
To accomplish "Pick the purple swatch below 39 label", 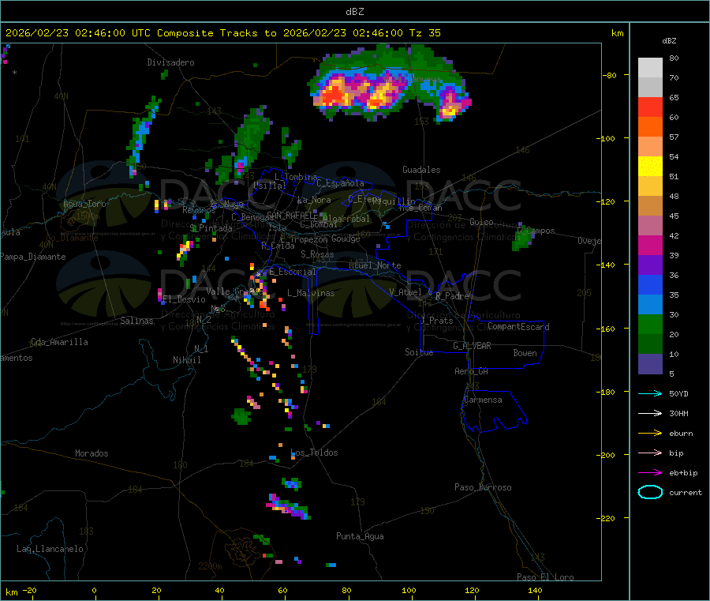I will click(650, 265).
